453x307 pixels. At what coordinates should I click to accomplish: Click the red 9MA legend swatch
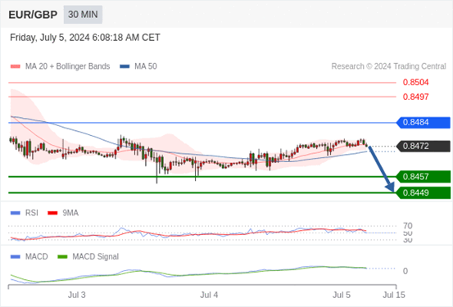pos(52,213)
